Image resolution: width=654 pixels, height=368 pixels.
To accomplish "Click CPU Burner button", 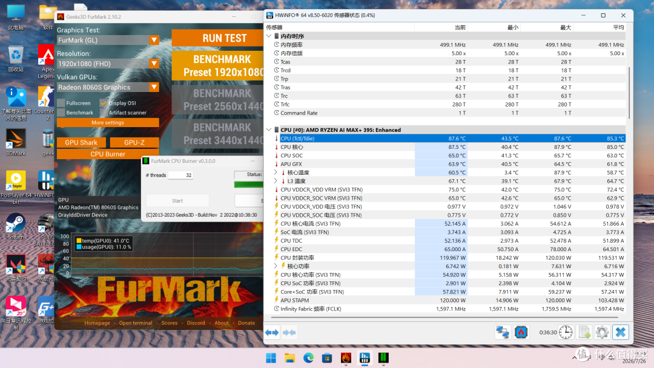I will pos(108,154).
